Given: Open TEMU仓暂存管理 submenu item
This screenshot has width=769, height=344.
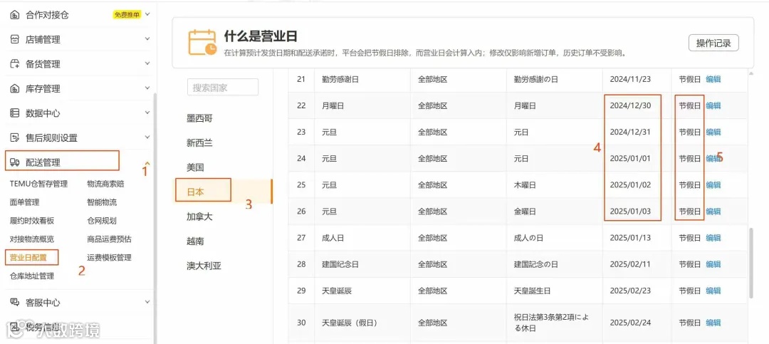Looking at the screenshot, I should 38,184.
